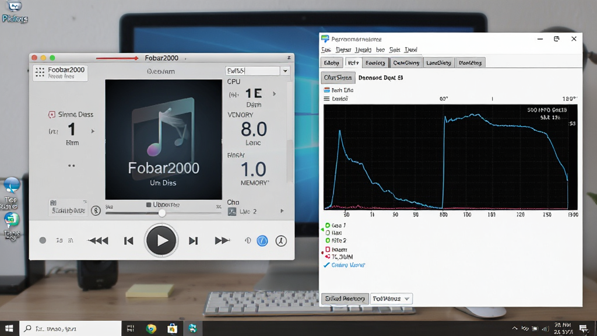Toggle the fifle 2 series checkbox
Screen dimensions: 597x336
(x=328, y=240)
